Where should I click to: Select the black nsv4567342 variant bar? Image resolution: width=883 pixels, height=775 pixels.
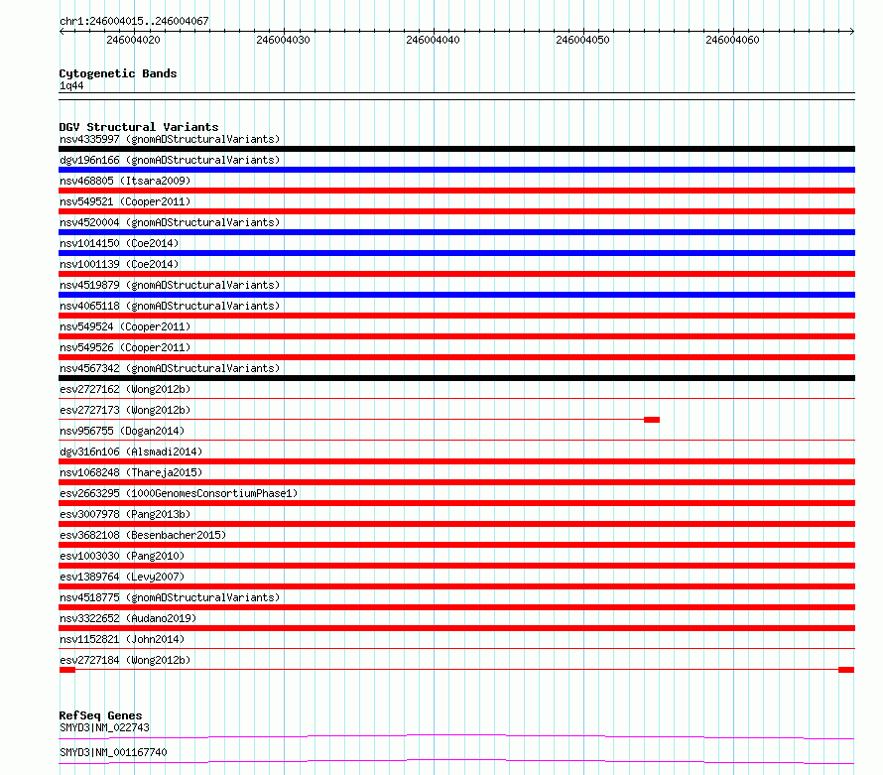[x=456, y=378]
